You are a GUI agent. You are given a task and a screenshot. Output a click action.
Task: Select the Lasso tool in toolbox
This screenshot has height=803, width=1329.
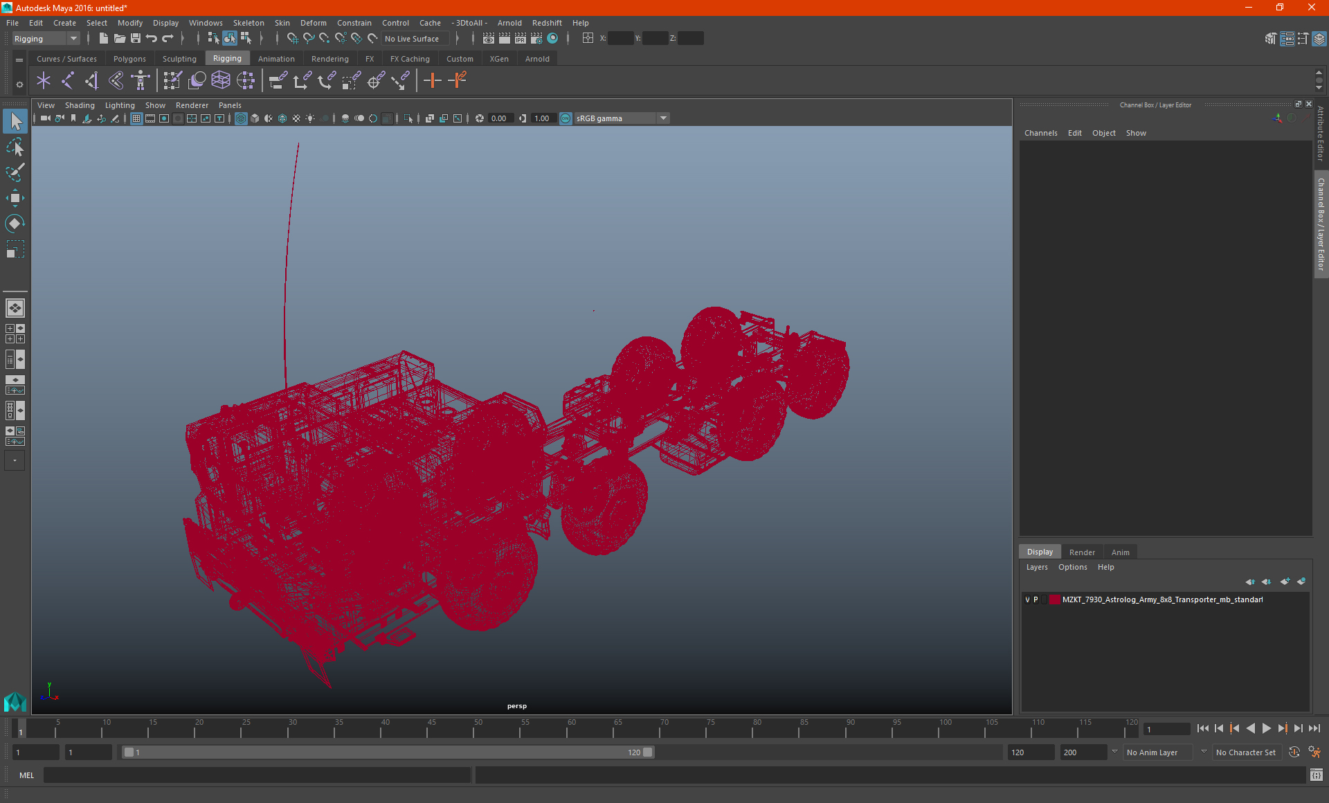point(15,147)
